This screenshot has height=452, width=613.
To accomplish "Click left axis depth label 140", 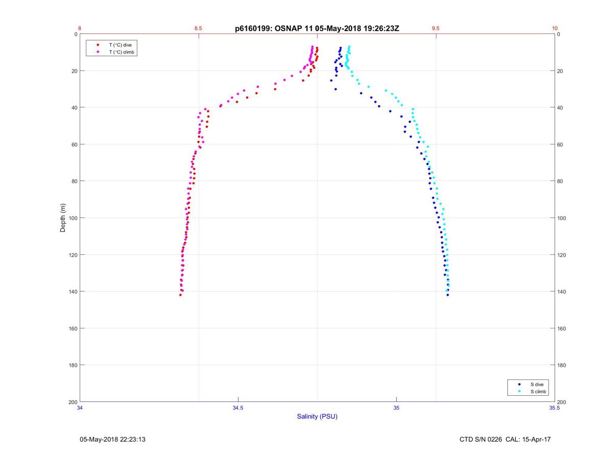I will 73,292.
